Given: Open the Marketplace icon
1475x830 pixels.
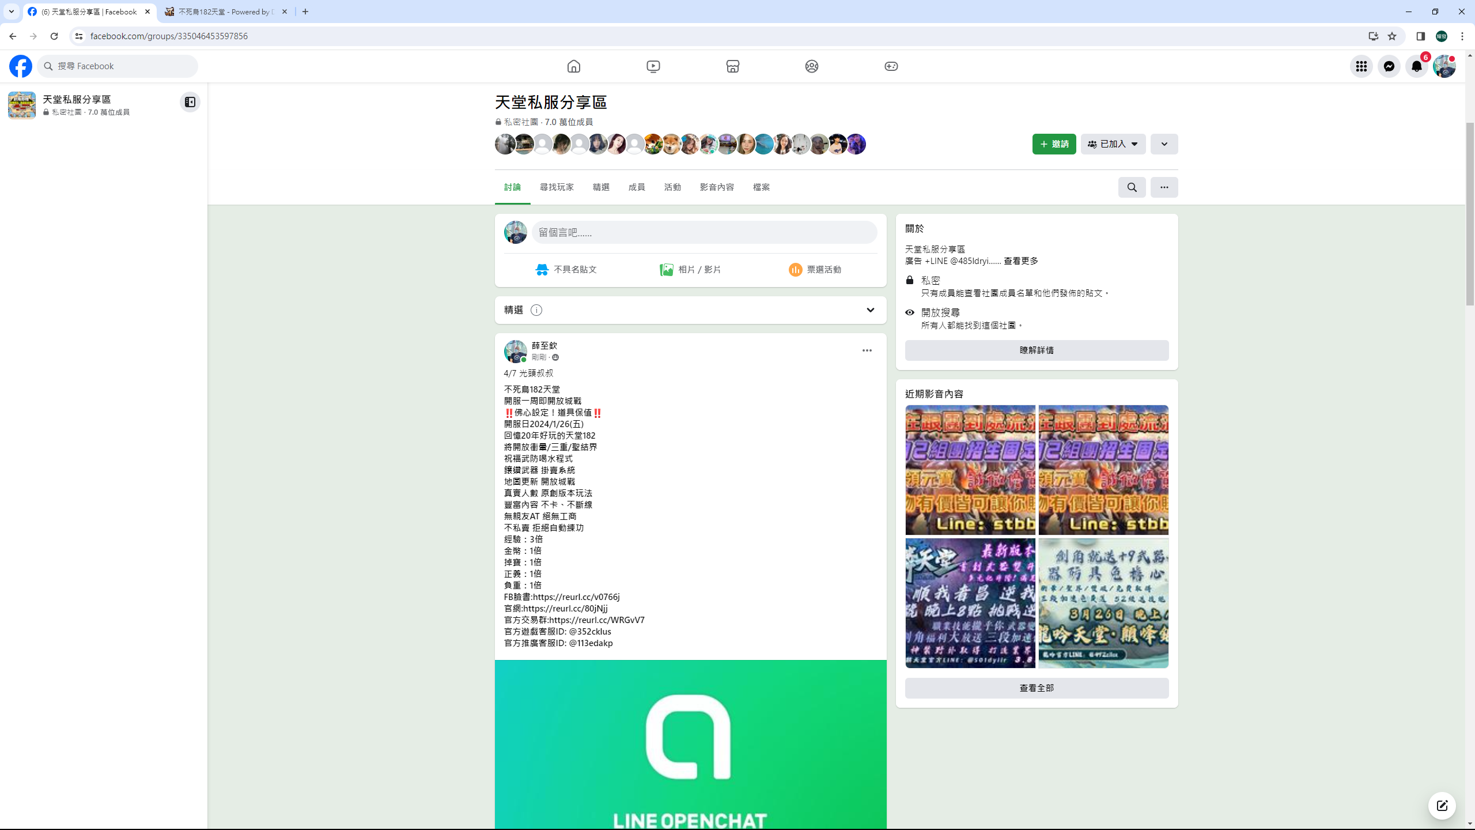Looking at the screenshot, I should (732, 66).
